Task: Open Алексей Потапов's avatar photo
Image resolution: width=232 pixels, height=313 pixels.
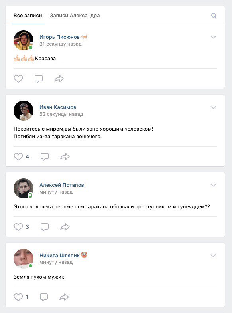Action: pos(24,188)
